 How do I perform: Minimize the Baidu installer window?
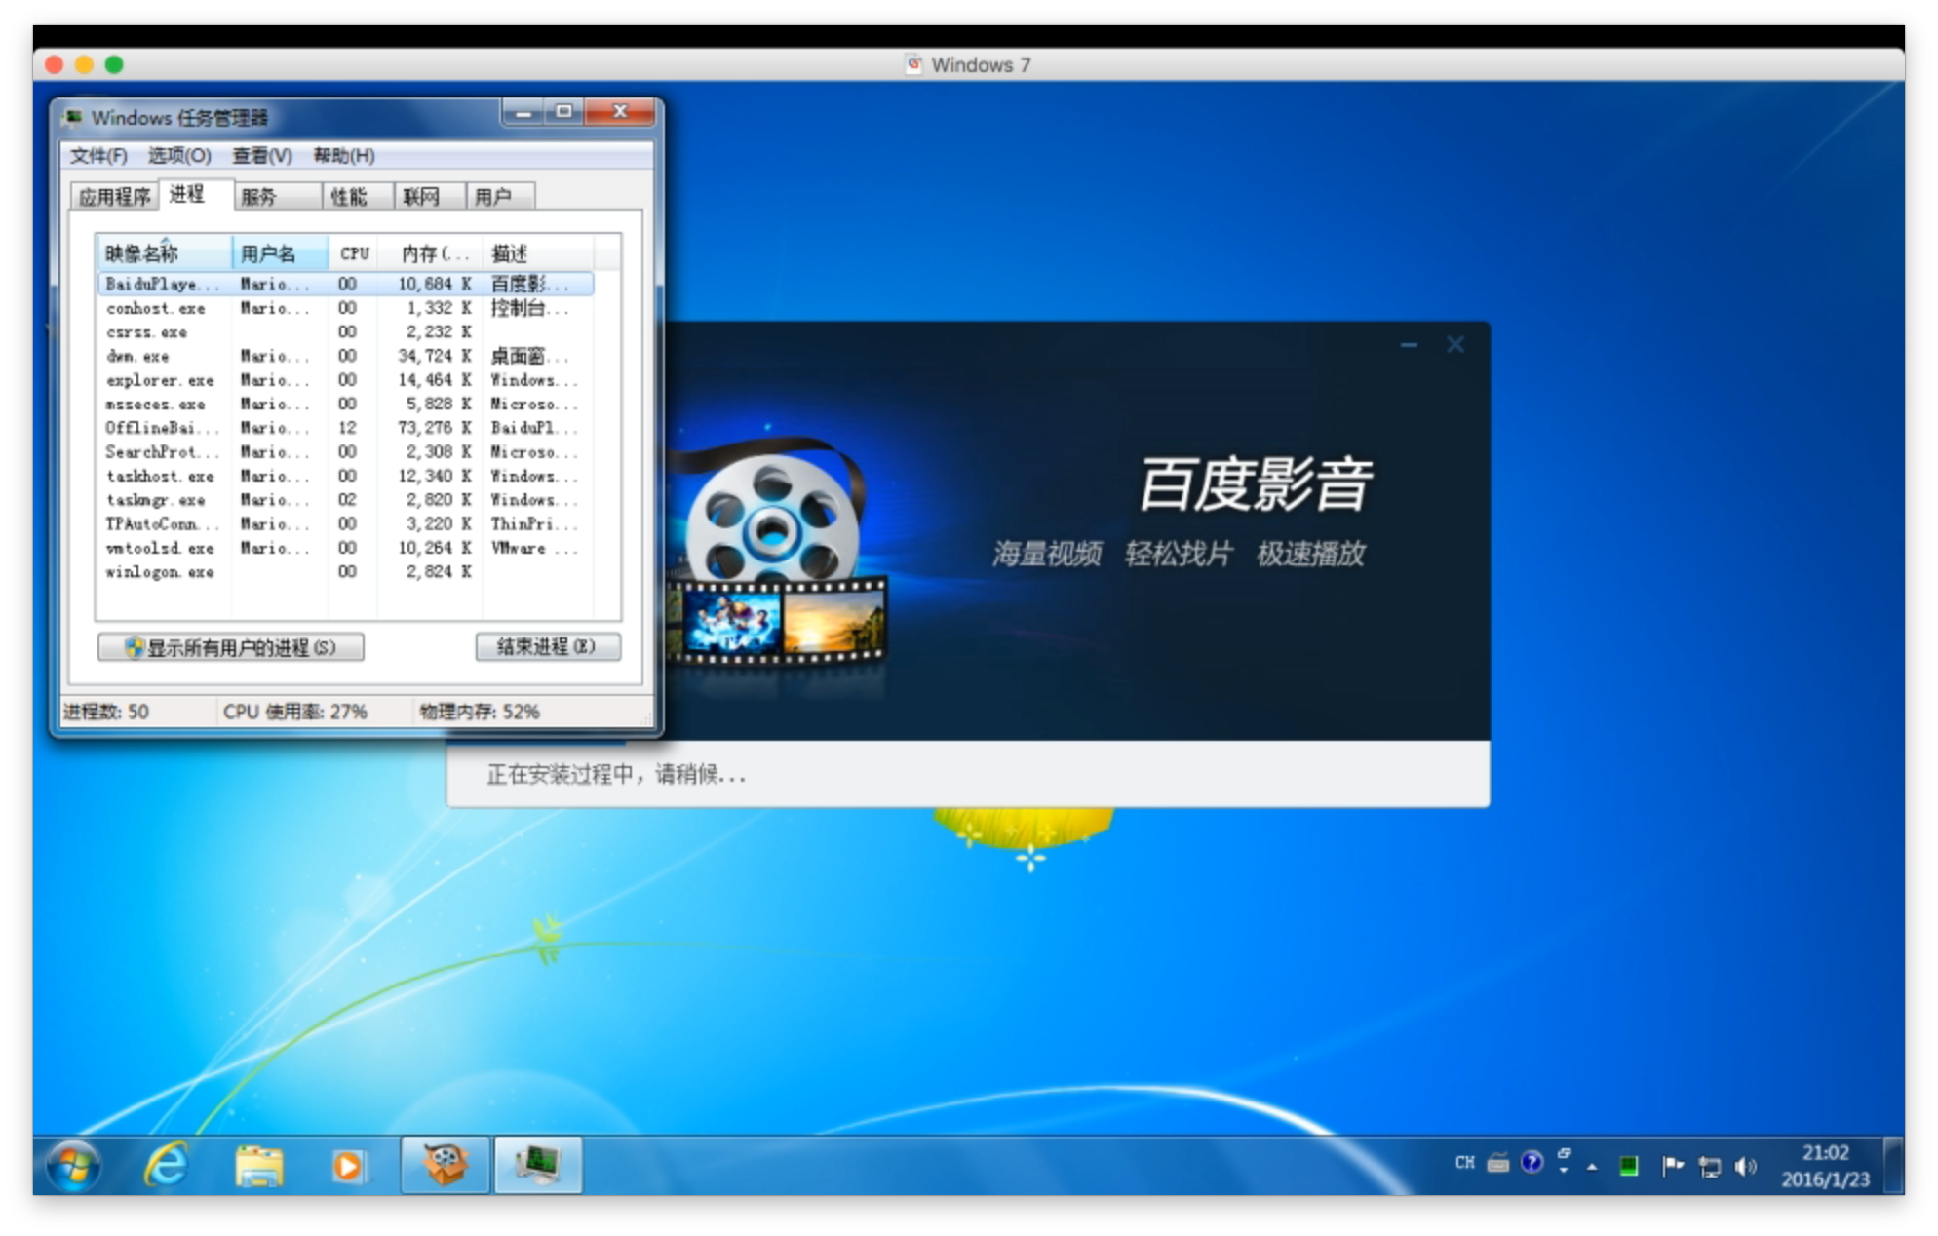tap(1409, 345)
